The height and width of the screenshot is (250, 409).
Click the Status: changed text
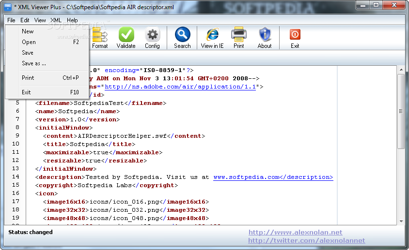[x=30, y=232]
